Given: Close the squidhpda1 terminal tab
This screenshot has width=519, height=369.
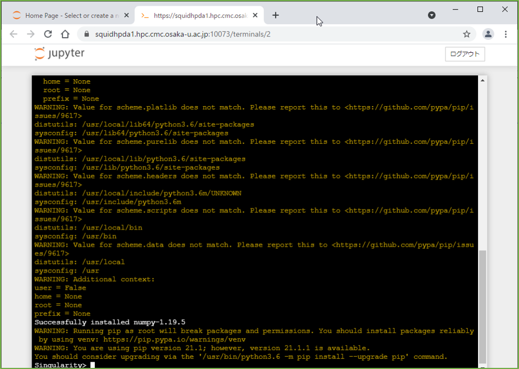Looking at the screenshot, I should click(256, 16).
